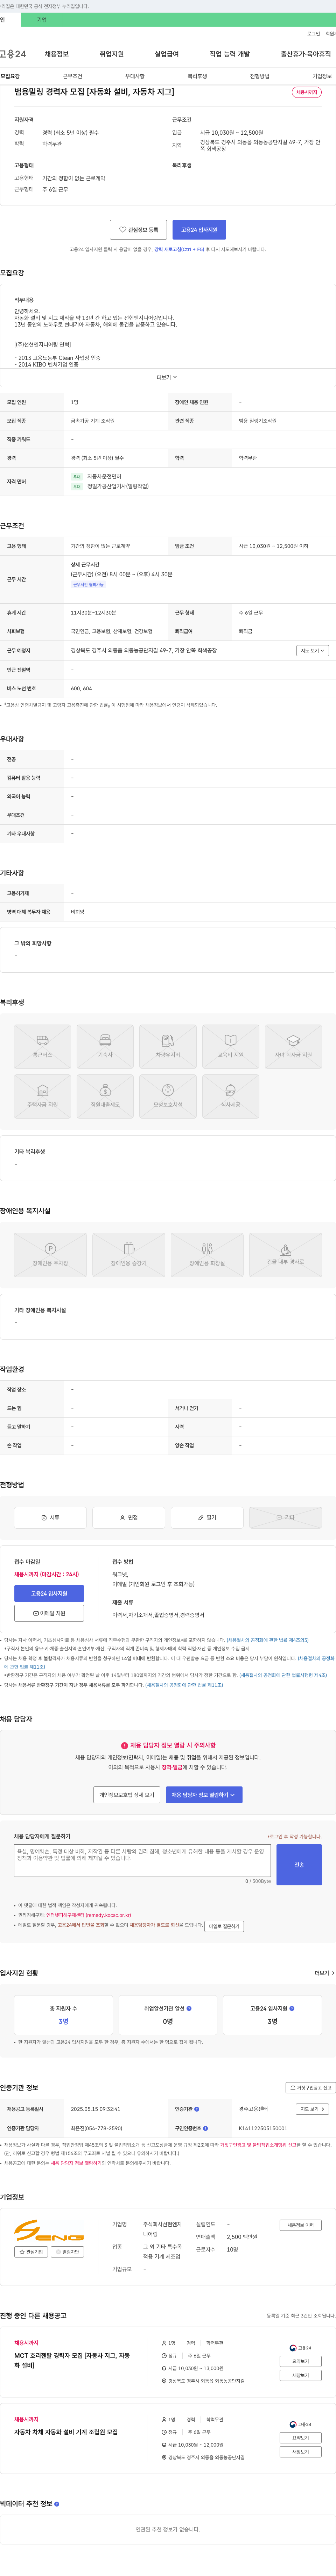Click info icon beside 인증기관

tap(196, 2109)
